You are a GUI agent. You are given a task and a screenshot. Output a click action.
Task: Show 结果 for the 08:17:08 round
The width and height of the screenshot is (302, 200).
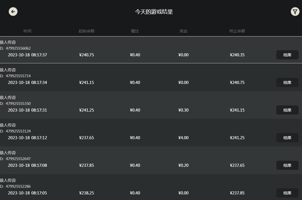287,165
